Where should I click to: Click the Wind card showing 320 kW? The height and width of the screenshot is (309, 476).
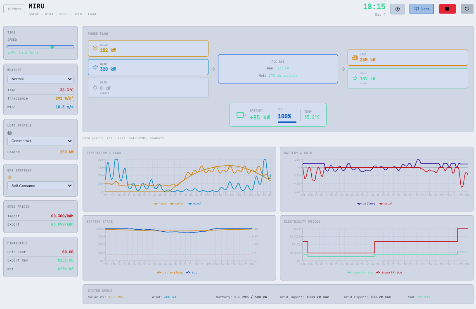tap(148, 67)
